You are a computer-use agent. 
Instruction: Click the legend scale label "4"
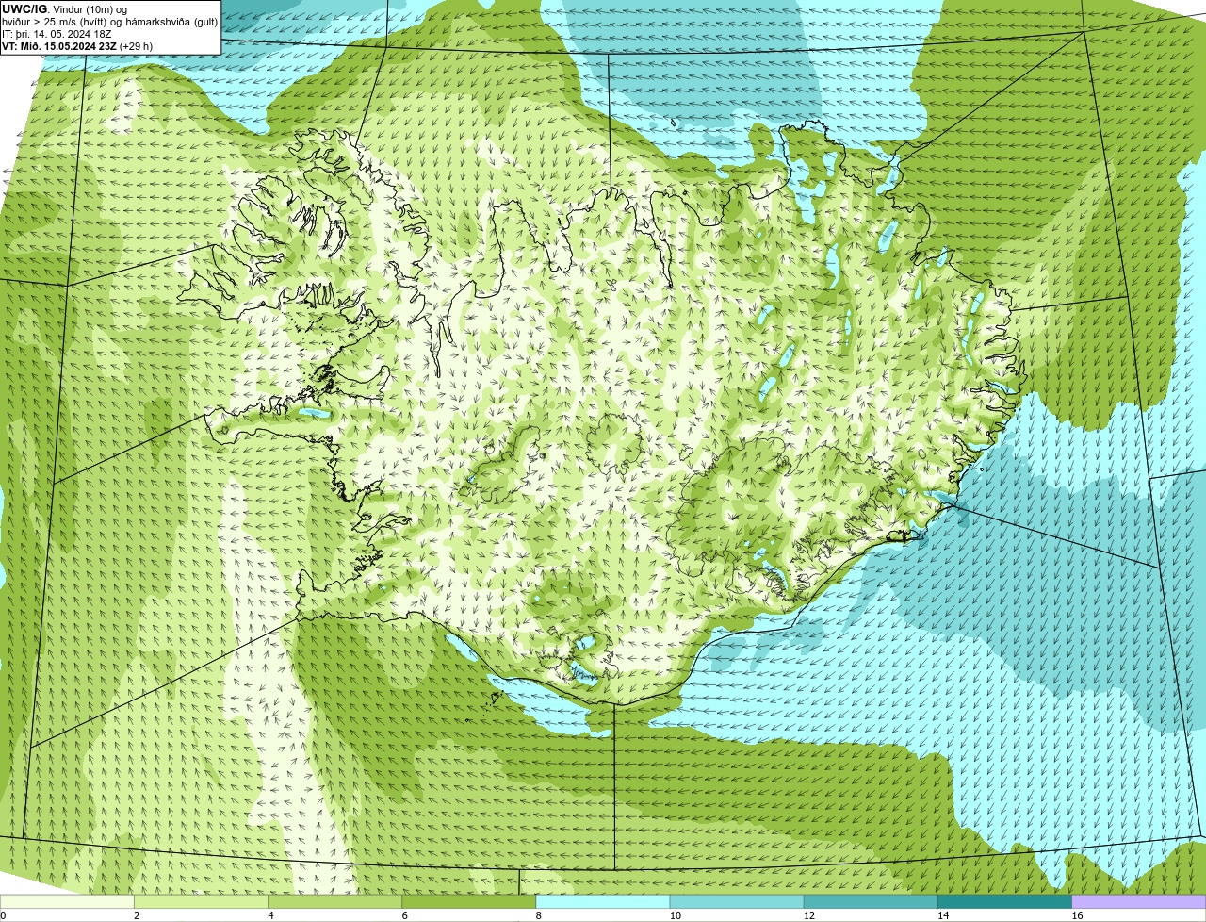270,915
